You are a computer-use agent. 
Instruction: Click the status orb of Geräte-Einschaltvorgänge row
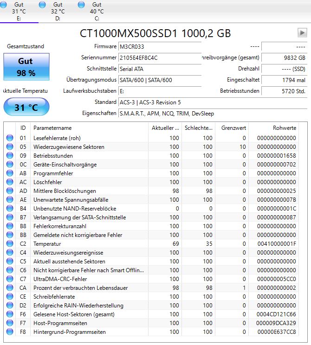(10, 164)
